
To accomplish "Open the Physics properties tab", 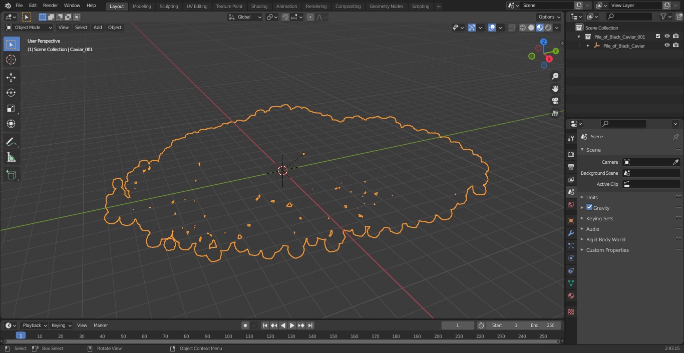I will click(x=571, y=258).
